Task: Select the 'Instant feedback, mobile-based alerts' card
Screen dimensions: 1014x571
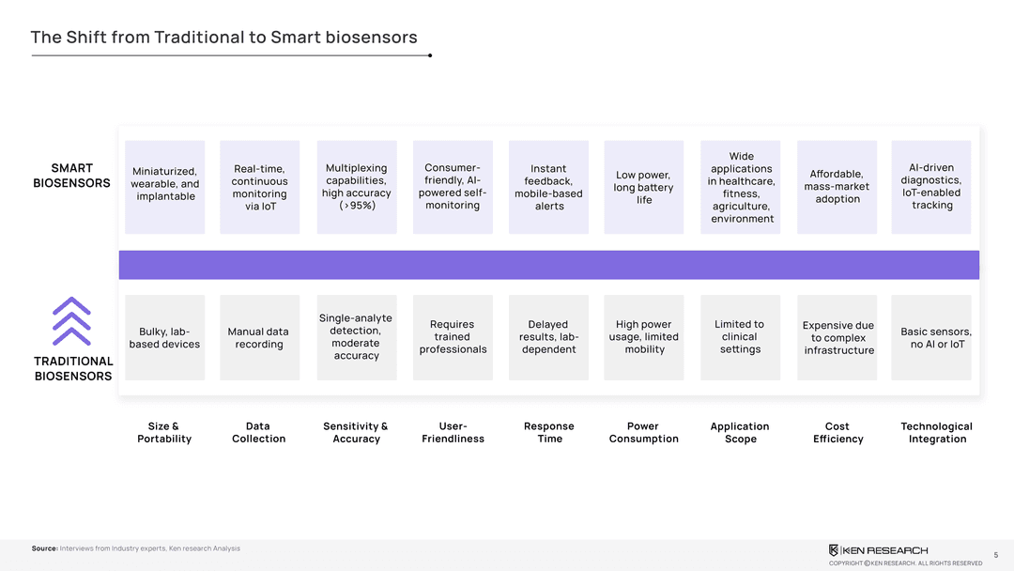Action: coord(548,187)
